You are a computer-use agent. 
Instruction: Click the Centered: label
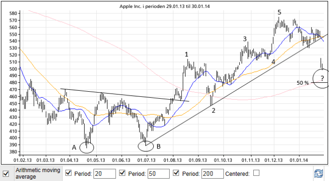[x=237, y=174]
